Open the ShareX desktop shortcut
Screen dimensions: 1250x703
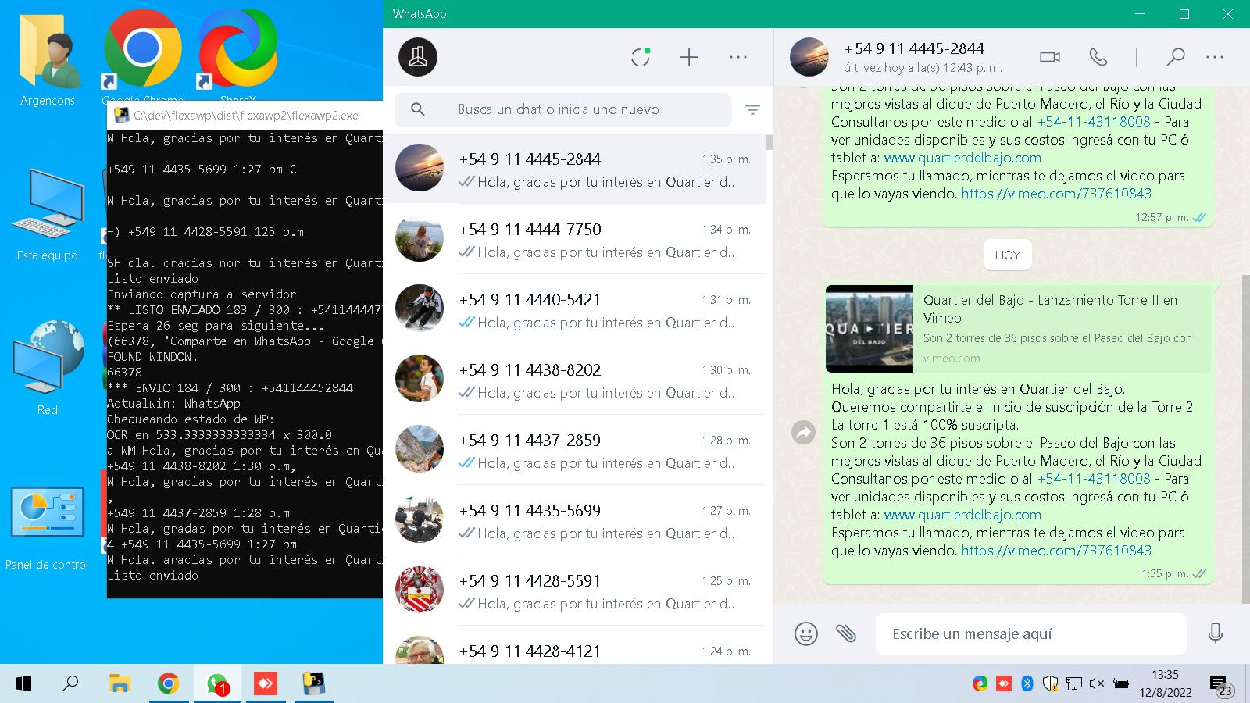coord(237,56)
